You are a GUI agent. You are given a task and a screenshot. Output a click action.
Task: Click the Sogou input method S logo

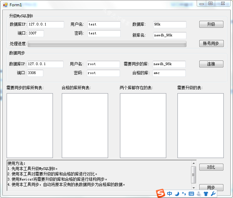[161, 193]
